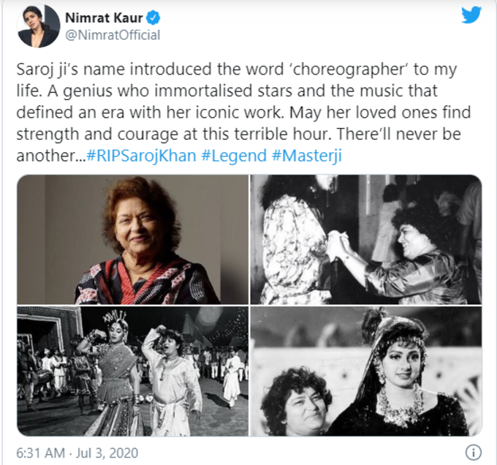Click the dancer in white outfit
497x465 pixels.
(x=171, y=380)
